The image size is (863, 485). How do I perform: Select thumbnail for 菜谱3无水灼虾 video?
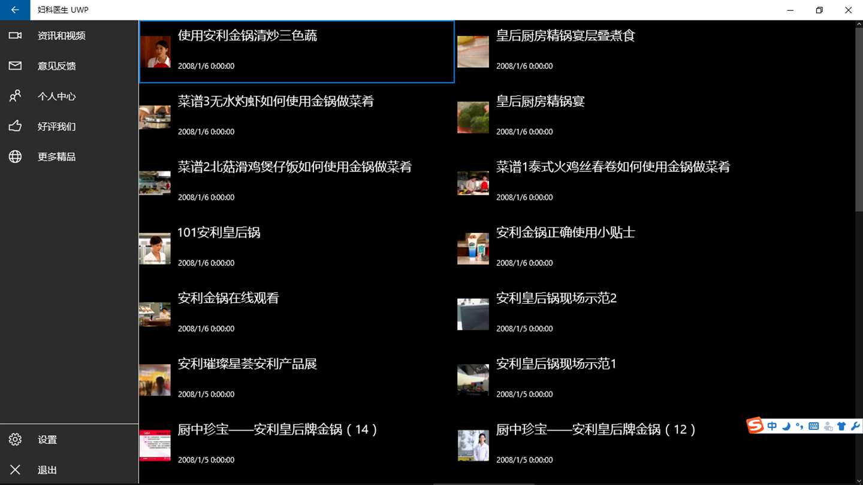click(155, 117)
